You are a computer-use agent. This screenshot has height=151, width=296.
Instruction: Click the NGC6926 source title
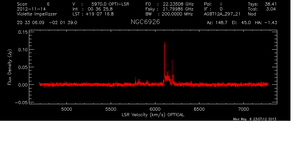point(145,22)
